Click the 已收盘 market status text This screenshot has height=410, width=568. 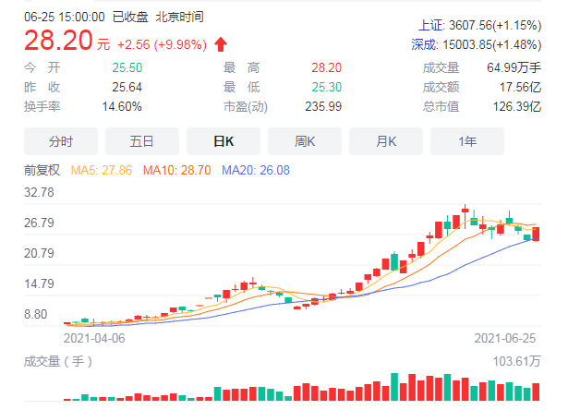pos(130,17)
